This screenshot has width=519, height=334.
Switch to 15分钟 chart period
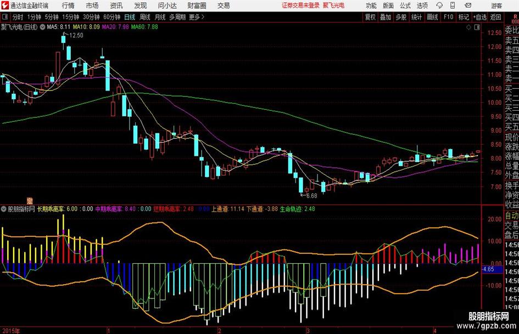pyautogui.click(x=70, y=17)
